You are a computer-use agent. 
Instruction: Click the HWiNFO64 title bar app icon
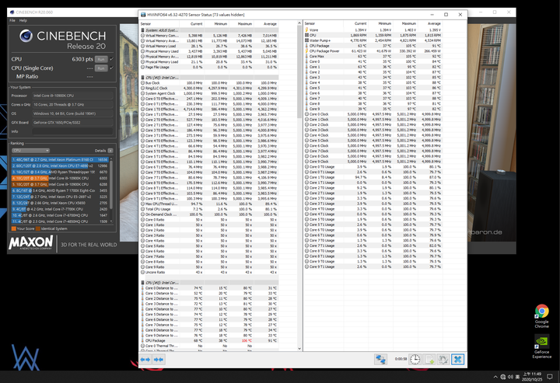coord(143,15)
